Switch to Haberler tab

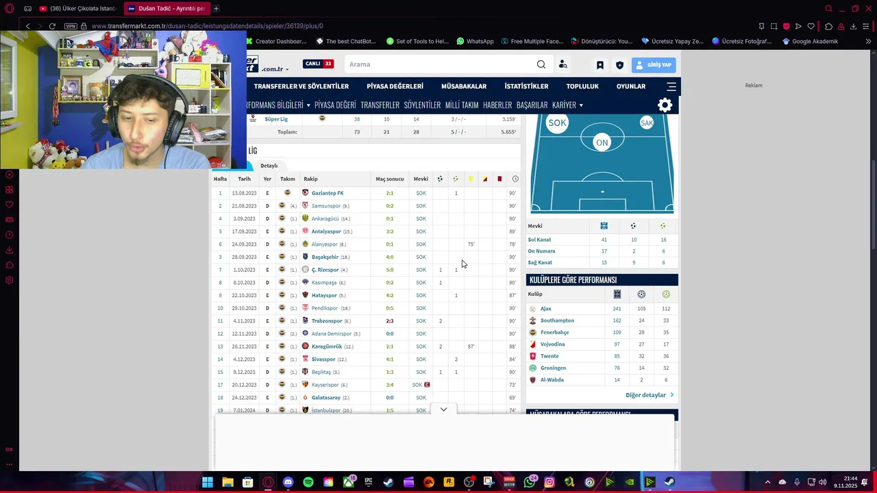497,105
